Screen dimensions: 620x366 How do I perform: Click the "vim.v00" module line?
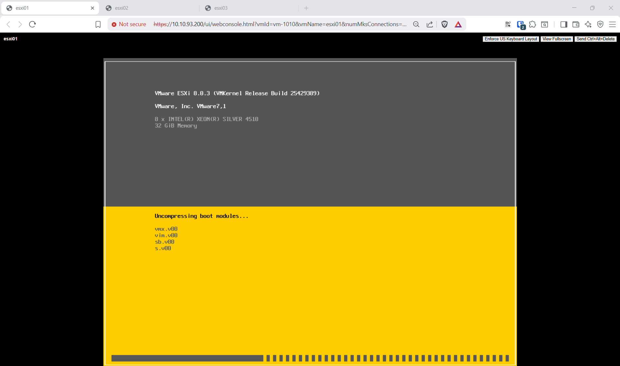coord(166,235)
